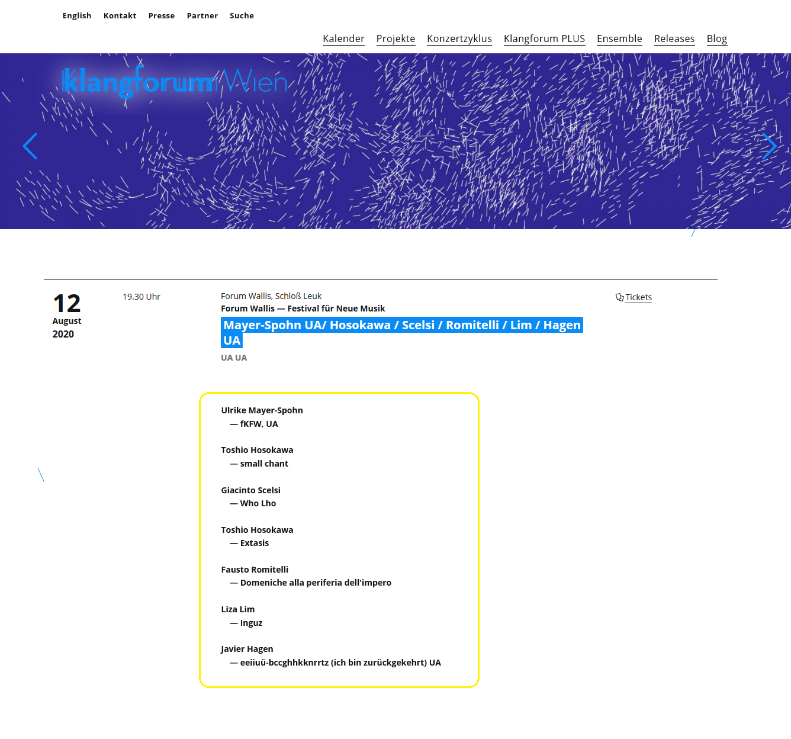The height and width of the screenshot is (739, 791).
Task: Open the Ensemble section
Action: (619, 39)
